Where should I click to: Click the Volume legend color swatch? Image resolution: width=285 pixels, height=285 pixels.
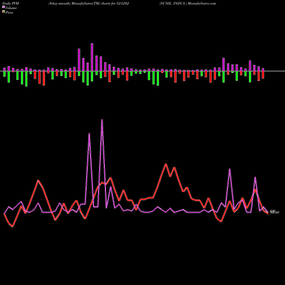(3, 7)
